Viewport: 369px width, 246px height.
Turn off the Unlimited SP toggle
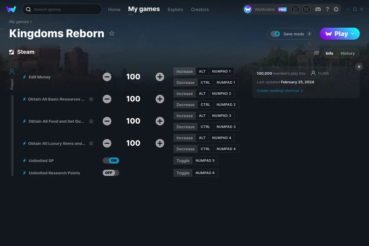(111, 160)
